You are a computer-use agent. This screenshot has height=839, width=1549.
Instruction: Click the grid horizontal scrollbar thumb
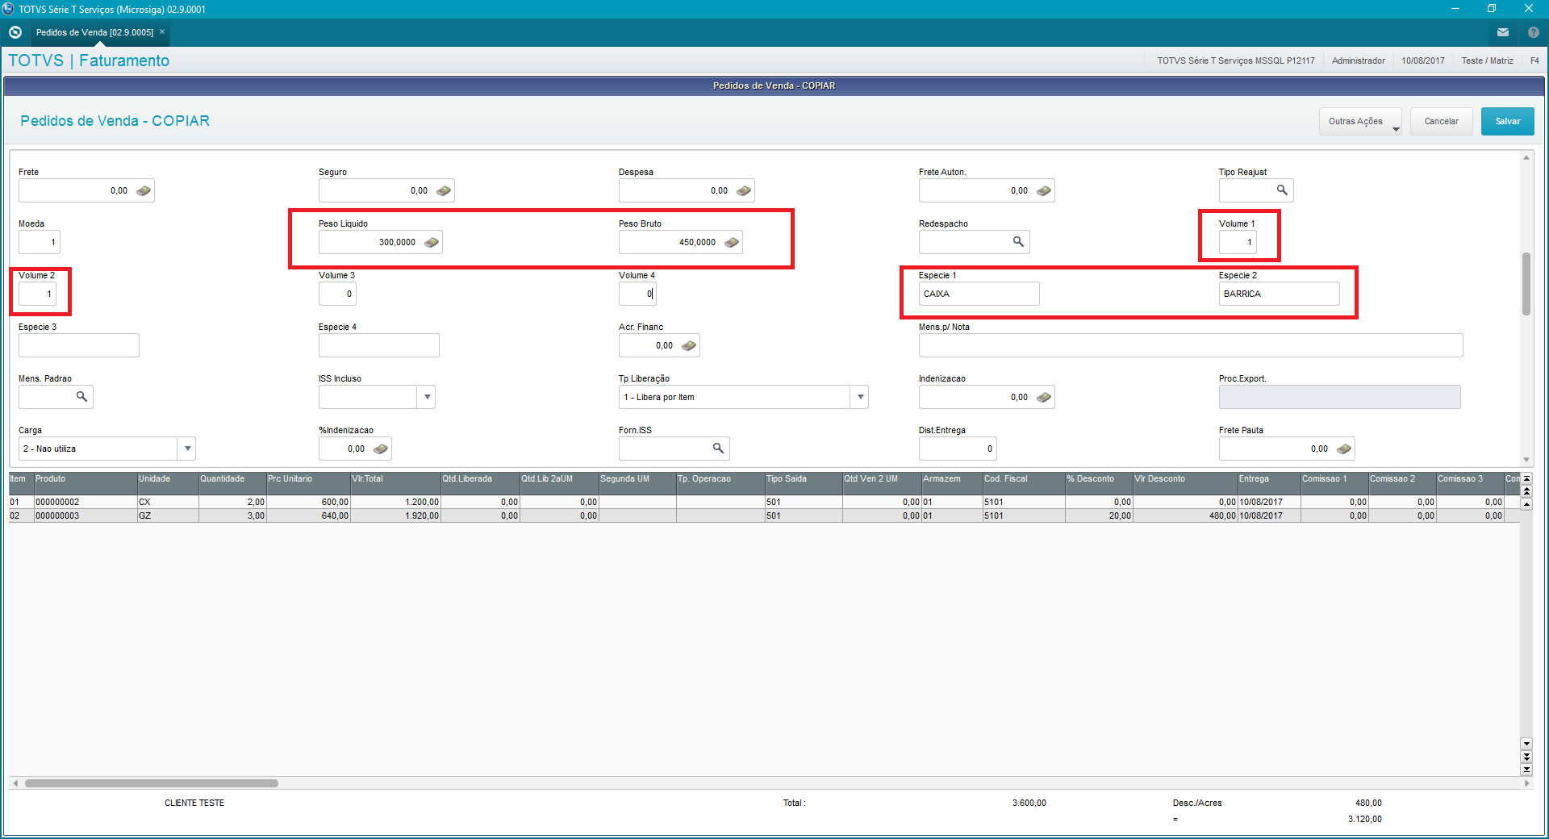152,783
